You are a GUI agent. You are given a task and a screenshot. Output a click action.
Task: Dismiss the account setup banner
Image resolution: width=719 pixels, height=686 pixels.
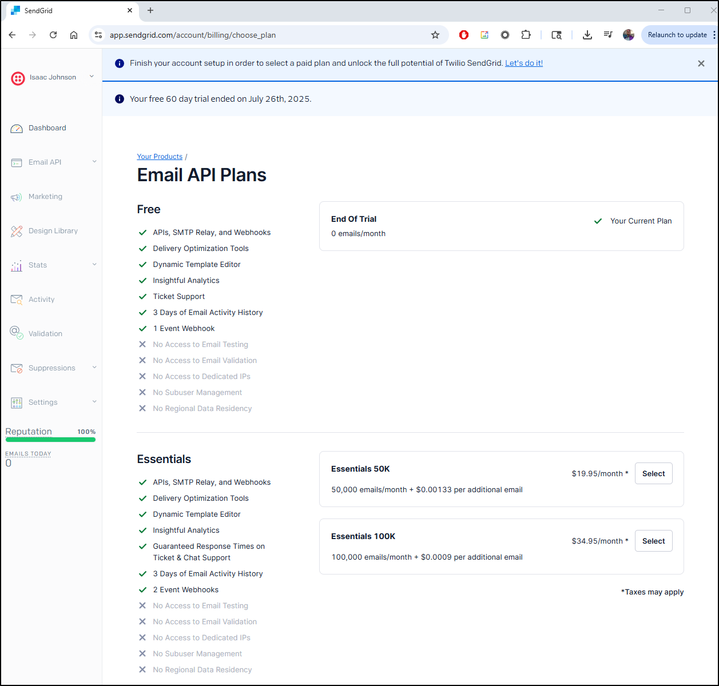click(701, 63)
